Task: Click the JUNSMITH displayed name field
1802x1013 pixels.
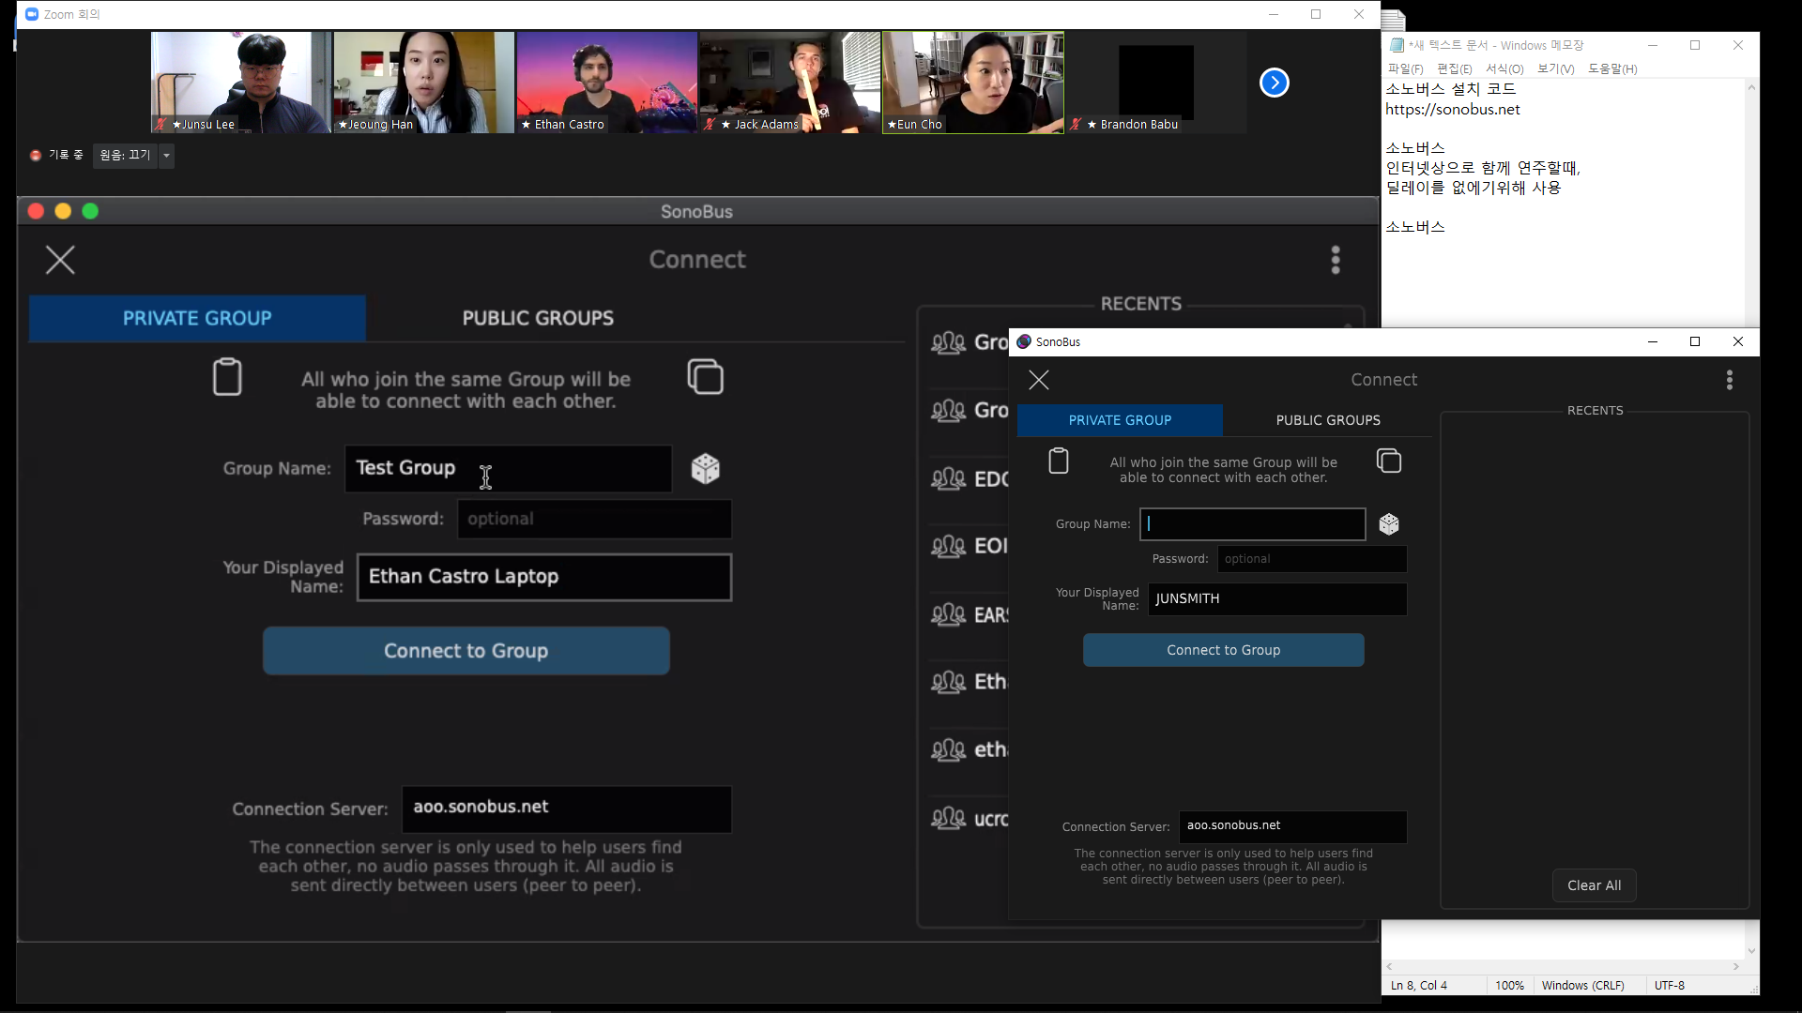Action: [1276, 599]
